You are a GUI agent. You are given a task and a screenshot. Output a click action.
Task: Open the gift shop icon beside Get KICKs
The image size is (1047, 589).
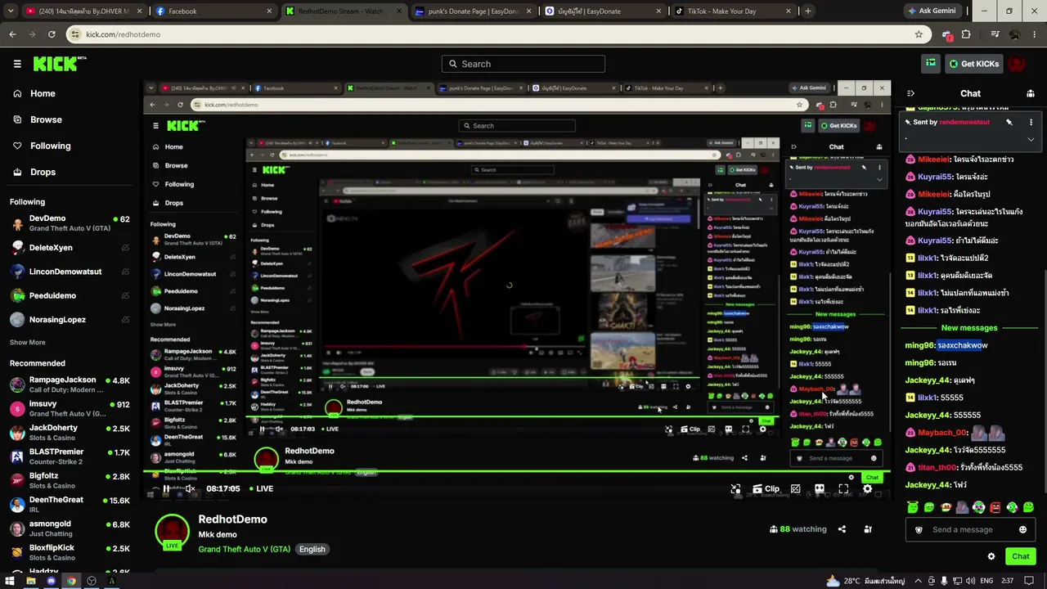coord(931,64)
